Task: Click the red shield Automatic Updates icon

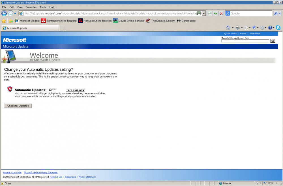Action: click(x=10, y=89)
